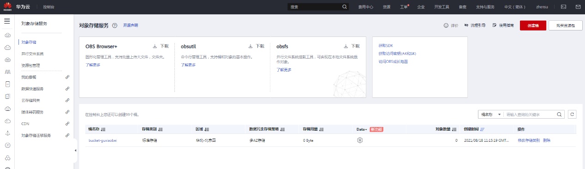Open 备案 in the top bar

click(462, 7)
